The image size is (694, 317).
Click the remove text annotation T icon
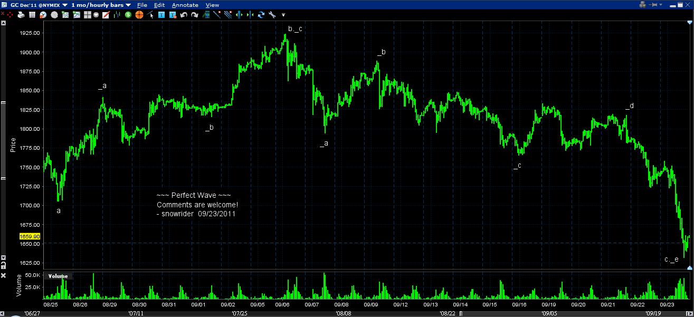(x=173, y=15)
